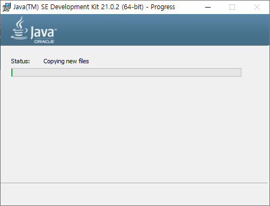Screen dimensions: 270x206
Task: Click the 'Status:' label
Action: coord(21,61)
